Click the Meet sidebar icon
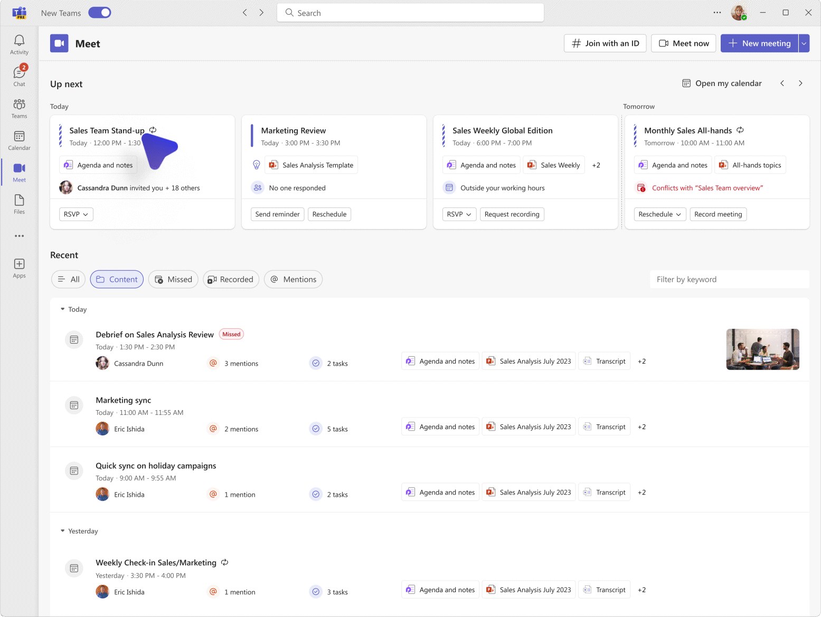Image resolution: width=821 pixels, height=617 pixels. (x=19, y=172)
